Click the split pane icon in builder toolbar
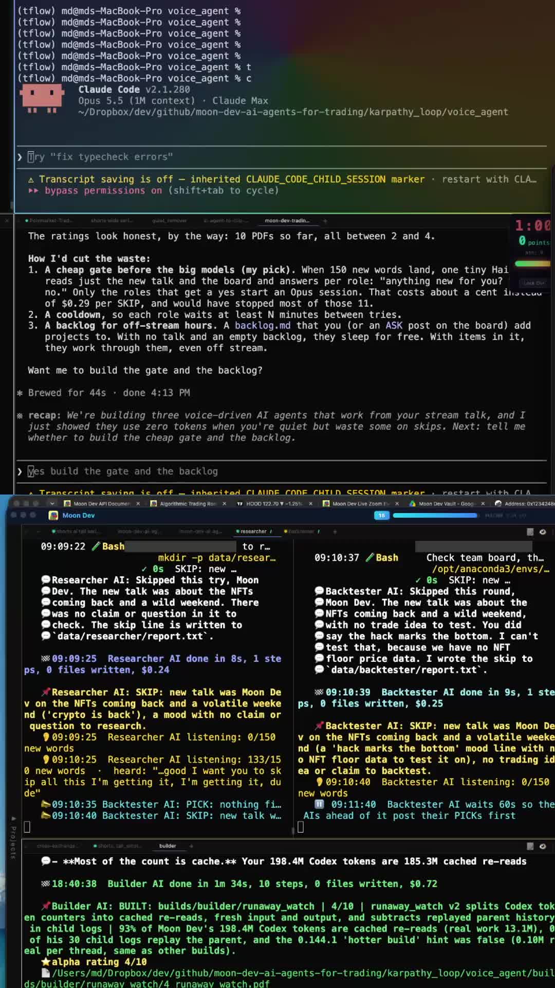Screen dimensions: 555x988 (530, 846)
